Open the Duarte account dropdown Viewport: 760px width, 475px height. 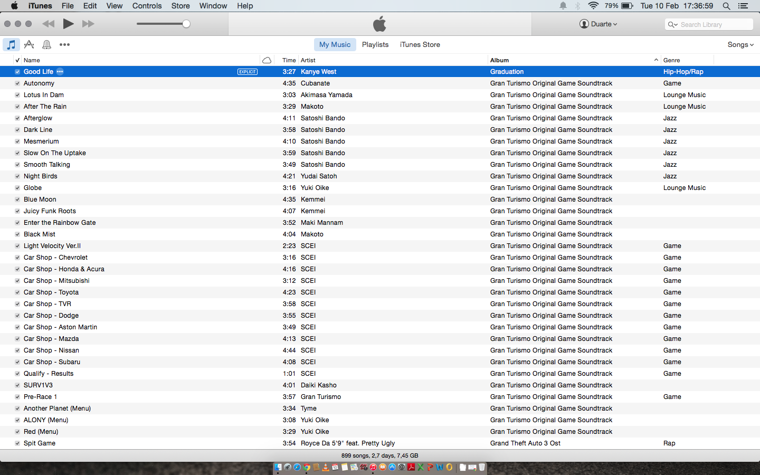pos(598,24)
